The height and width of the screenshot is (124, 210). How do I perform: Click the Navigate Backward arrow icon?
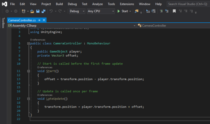(x=7, y=11)
